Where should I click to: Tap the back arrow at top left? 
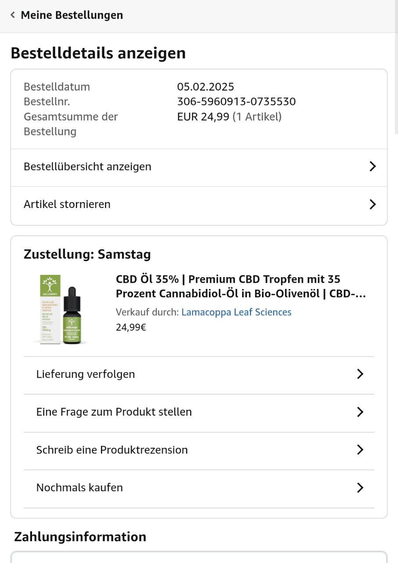click(x=13, y=15)
